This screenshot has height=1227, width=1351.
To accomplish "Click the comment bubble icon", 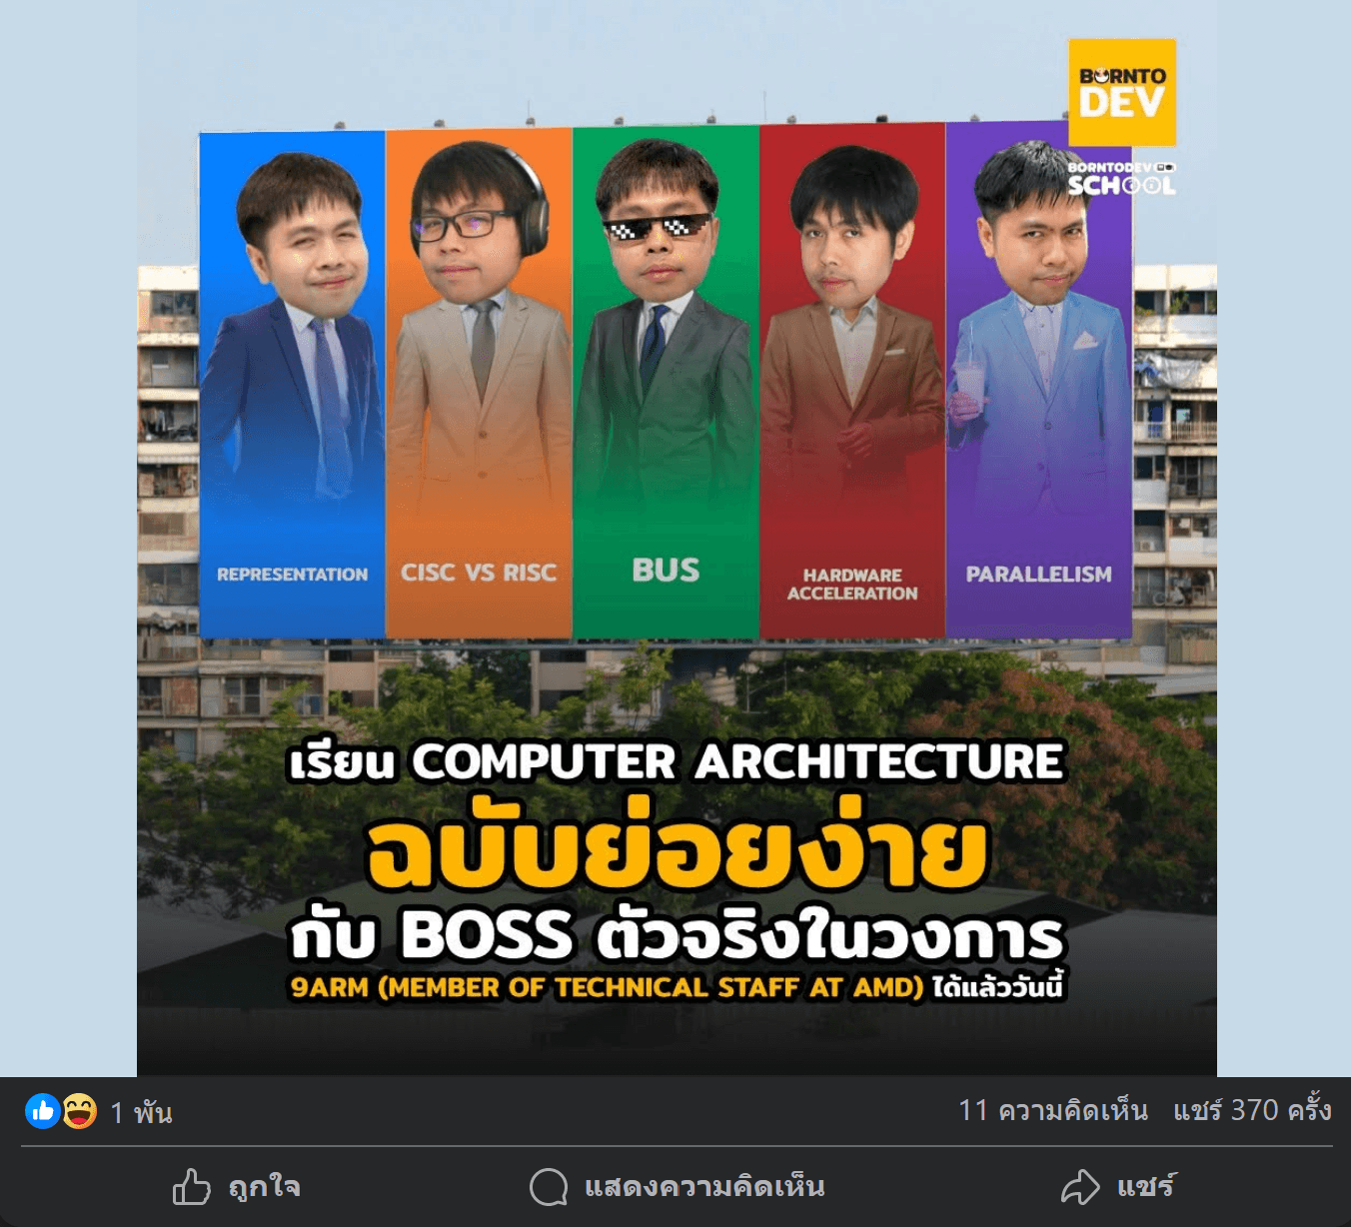I will tap(549, 1187).
